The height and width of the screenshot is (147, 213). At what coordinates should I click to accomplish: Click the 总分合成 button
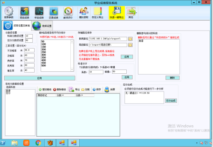coord(171,100)
